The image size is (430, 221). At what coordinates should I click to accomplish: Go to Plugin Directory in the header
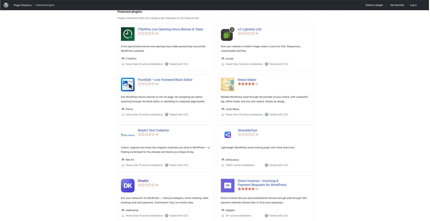point(23,5)
